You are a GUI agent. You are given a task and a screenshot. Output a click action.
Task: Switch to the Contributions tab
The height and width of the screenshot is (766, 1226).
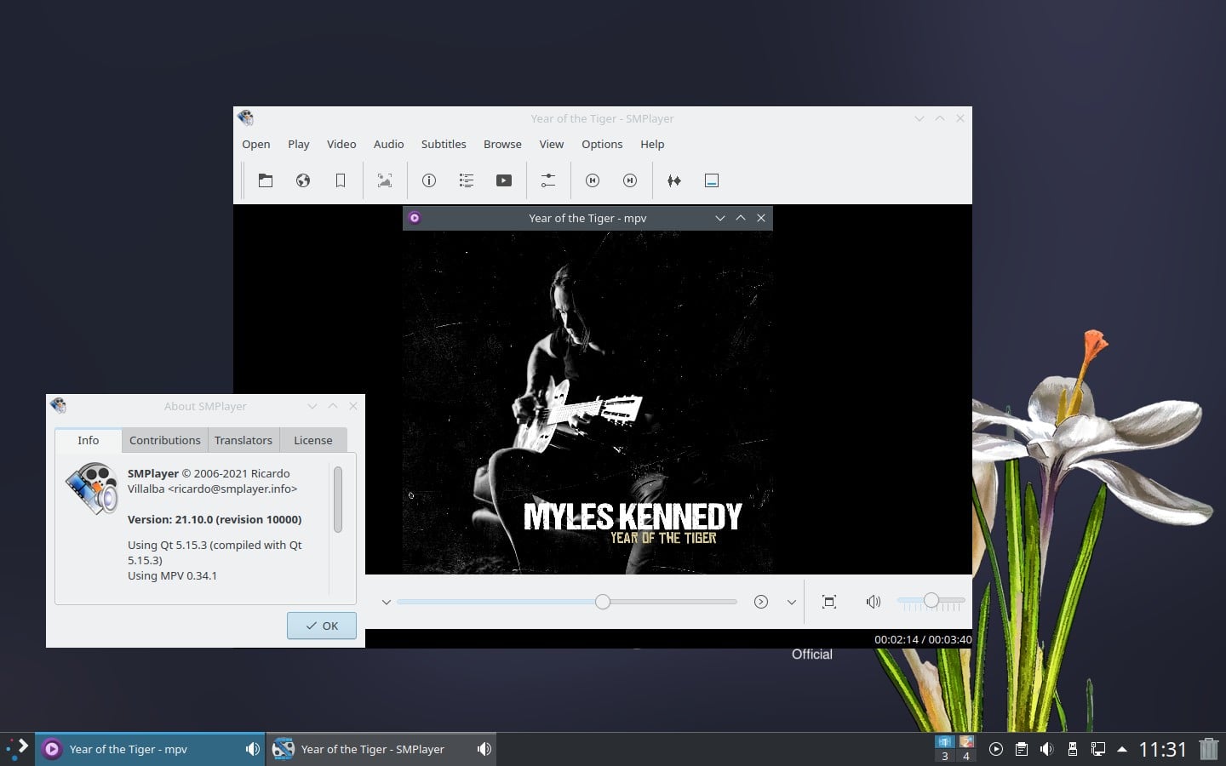click(164, 440)
